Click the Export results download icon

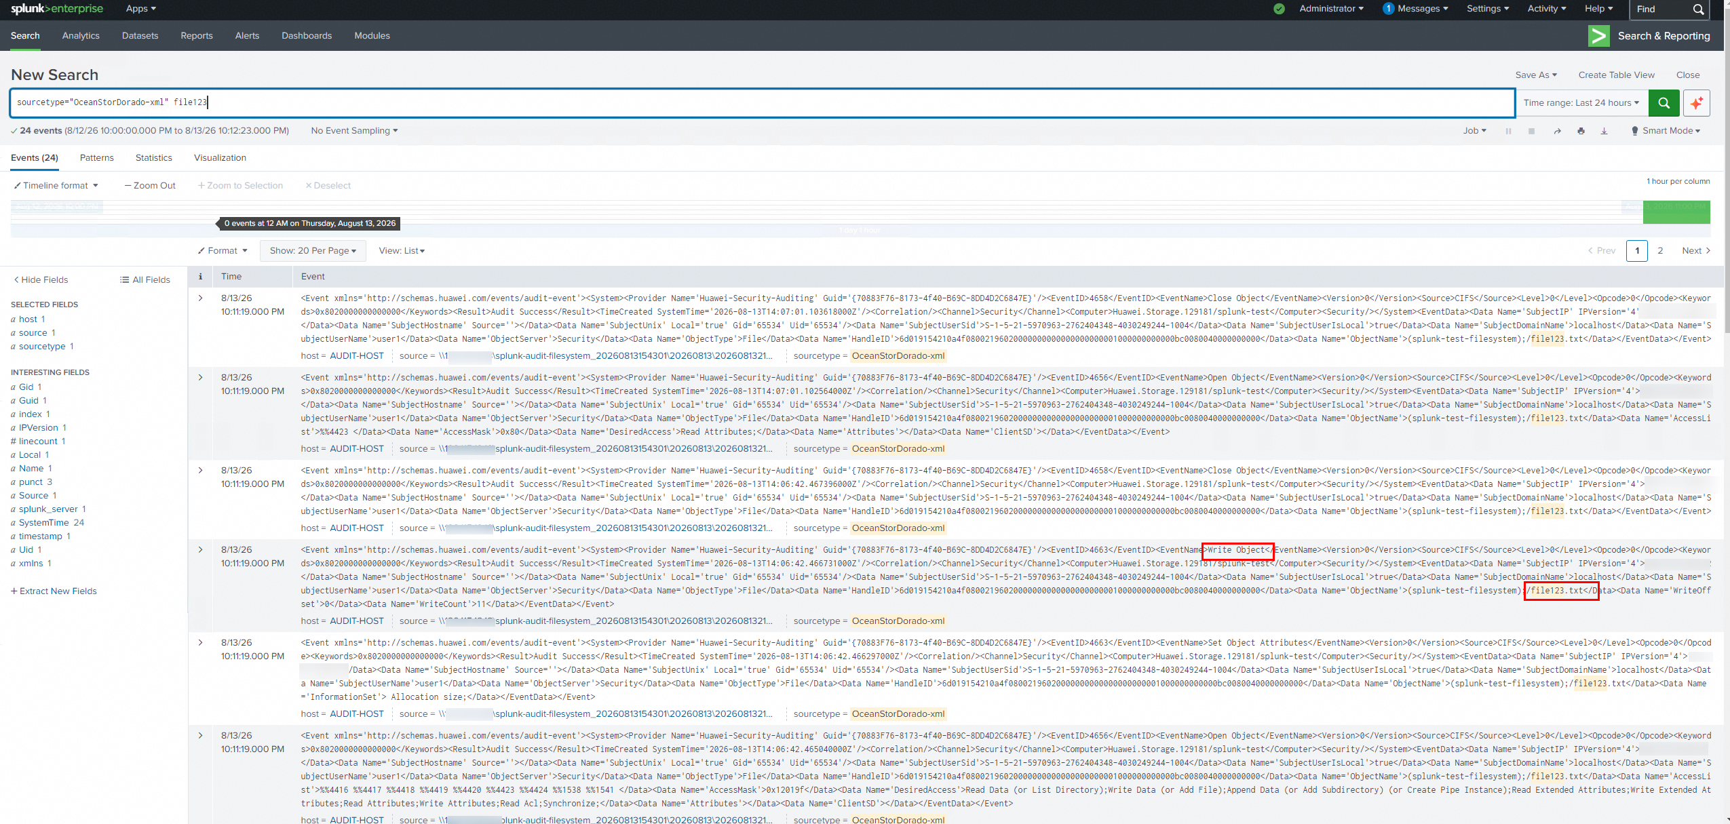point(1604,131)
